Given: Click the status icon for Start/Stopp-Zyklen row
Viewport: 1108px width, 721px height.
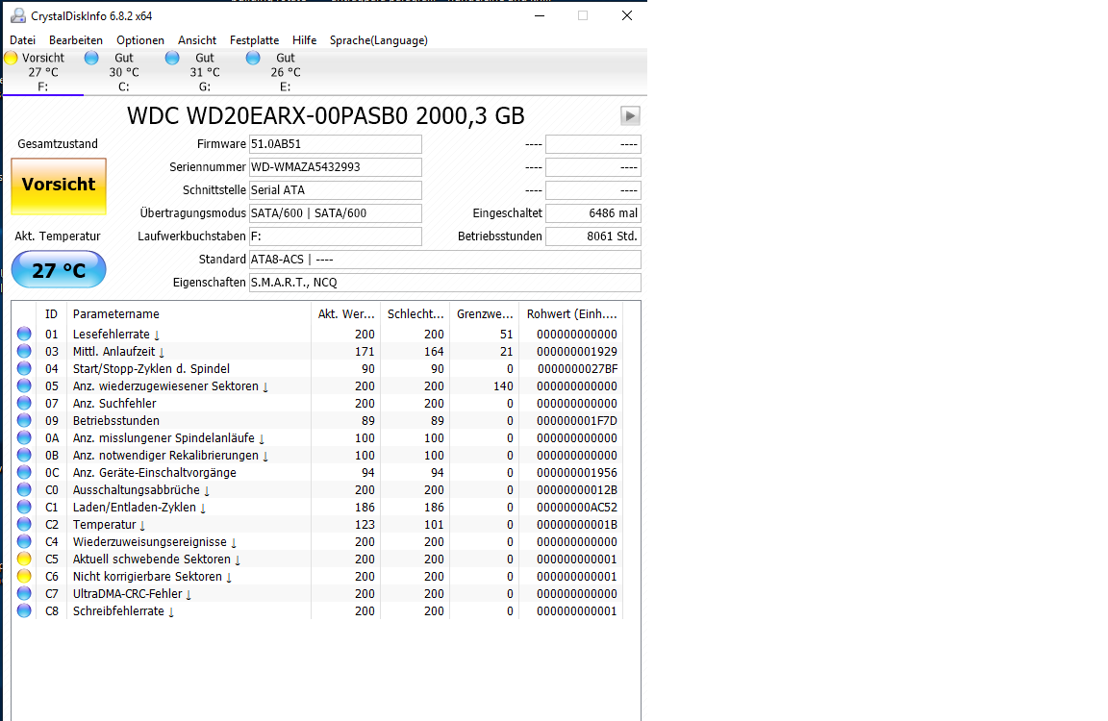Looking at the screenshot, I should (x=24, y=368).
